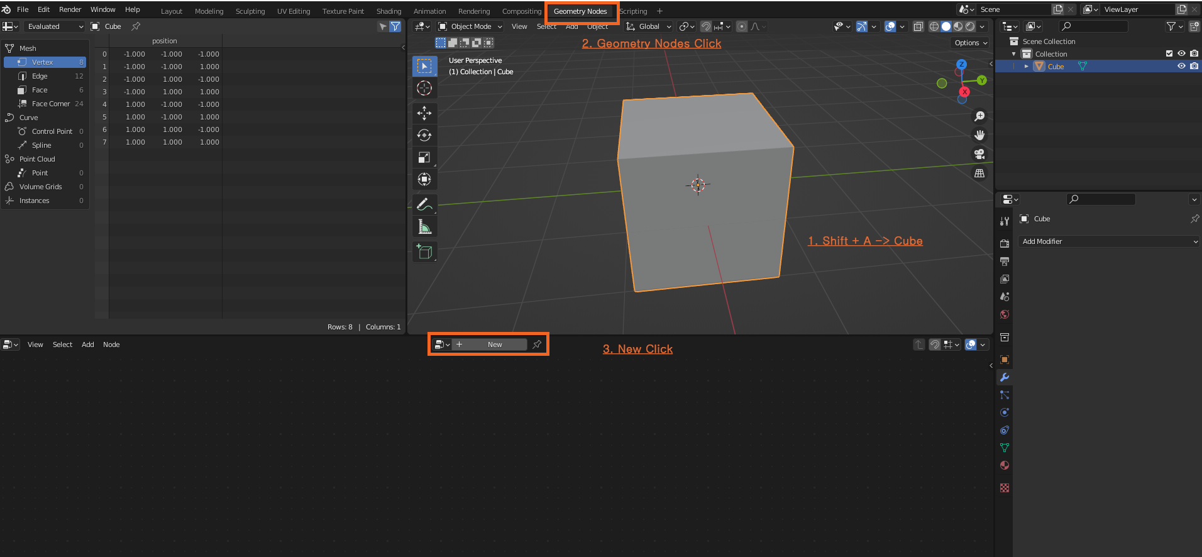The width and height of the screenshot is (1202, 557).
Task: Open the Modifier properties wrench tab
Action: 1005,377
